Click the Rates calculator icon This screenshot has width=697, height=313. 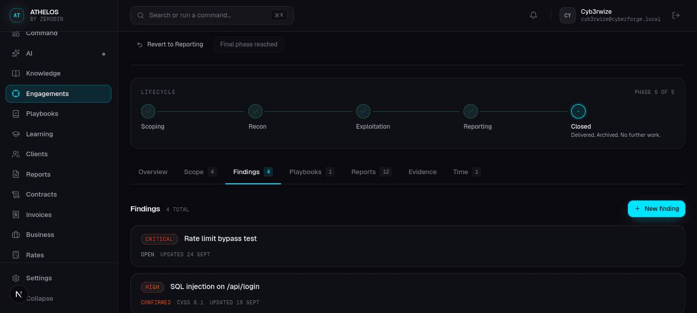click(x=16, y=255)
